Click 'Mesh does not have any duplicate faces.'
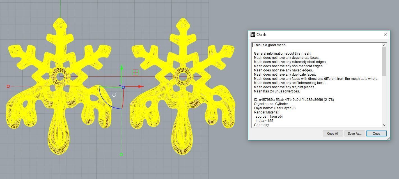The height and width of the screenshot is (179, 399). pyautogui.click(x=285, y=75)
